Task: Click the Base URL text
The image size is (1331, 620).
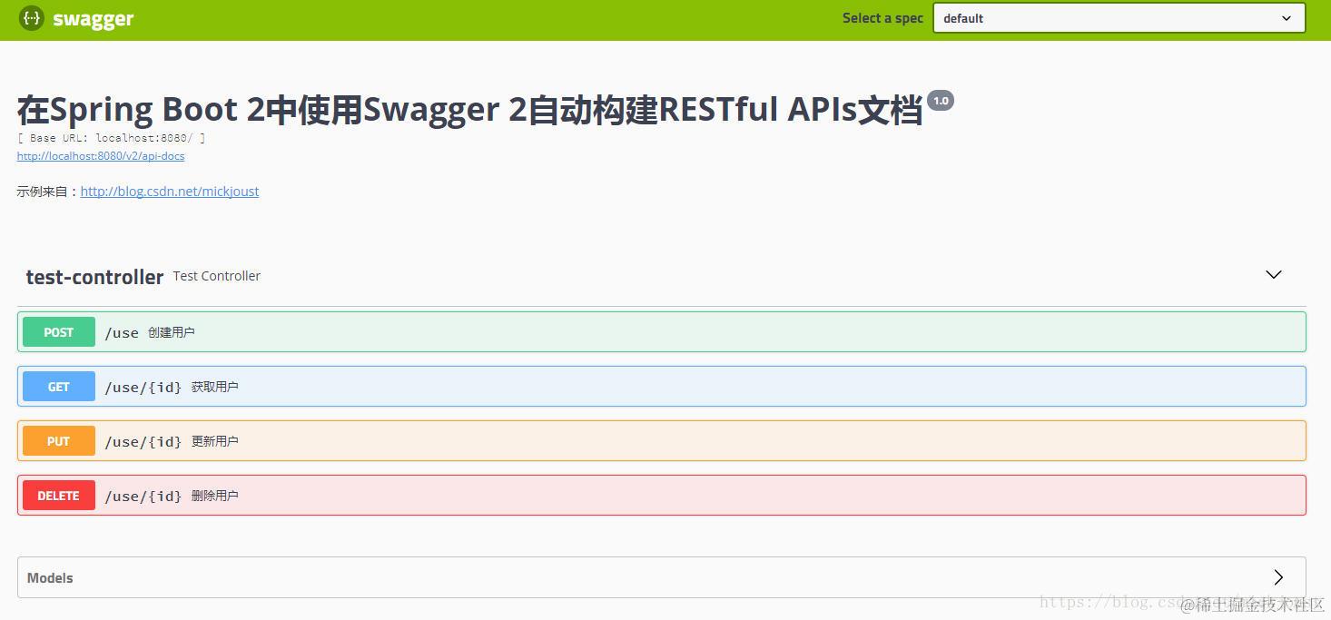Action: pos(111,138)
